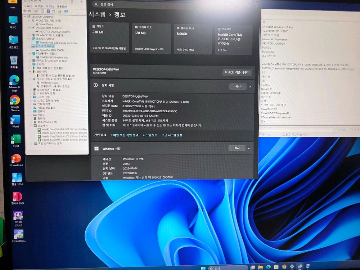
Task: Click 복사 button in Windows 사양
Action: [x=237, y=148]
